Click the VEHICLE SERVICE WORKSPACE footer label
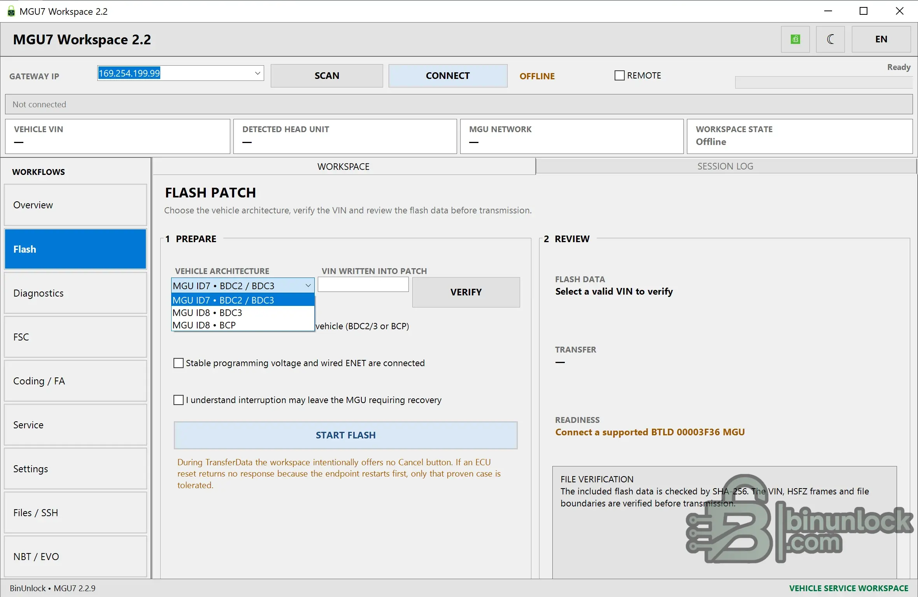The height and width of the screenshot is (597, 918). [849, 588]
